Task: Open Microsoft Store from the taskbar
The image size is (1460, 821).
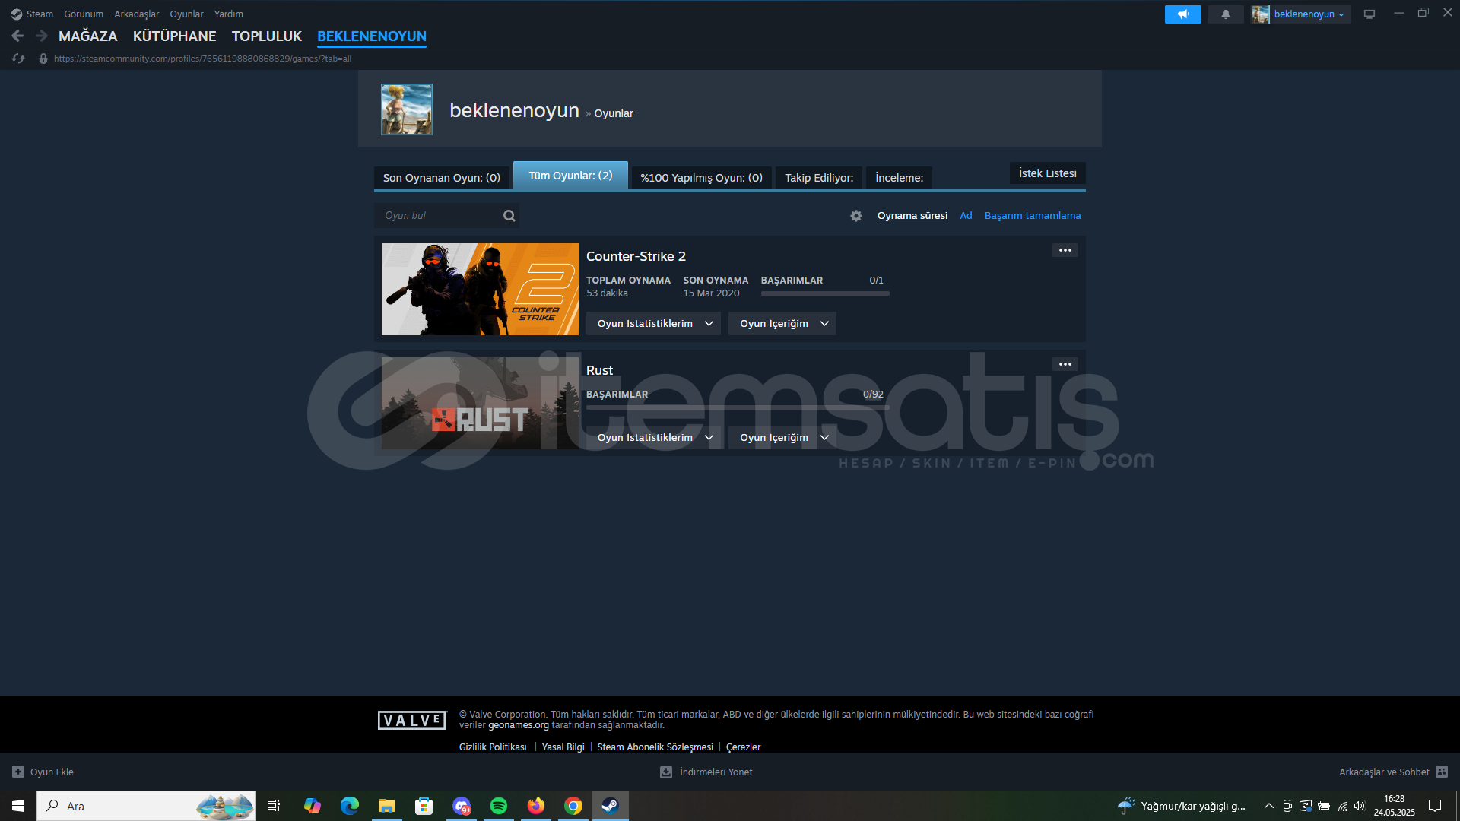Action: click(424, 806)
